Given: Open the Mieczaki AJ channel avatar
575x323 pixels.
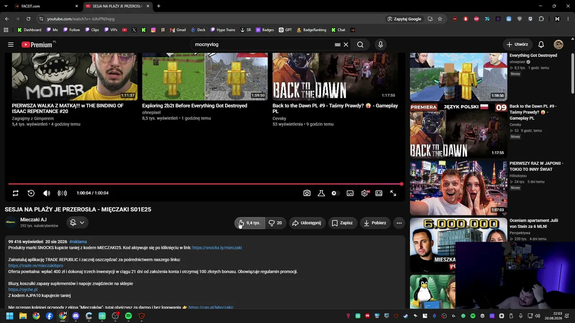Looking at the screenshot, I should 11,223.
